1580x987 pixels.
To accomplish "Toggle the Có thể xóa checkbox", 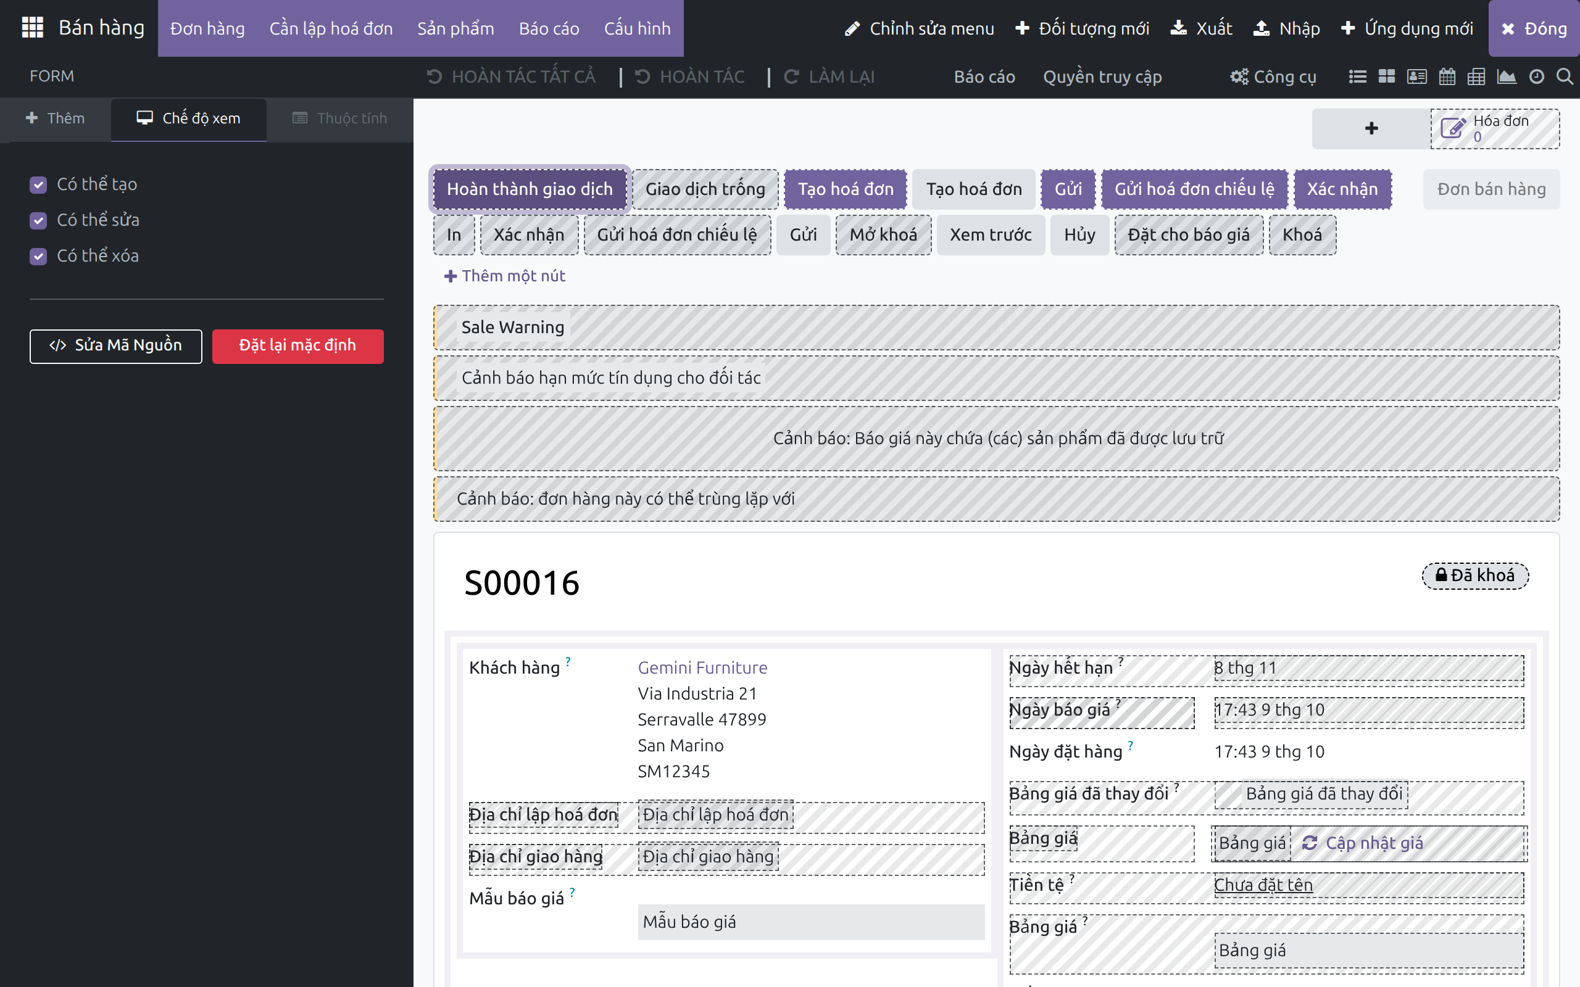I will tap(38, 256).
